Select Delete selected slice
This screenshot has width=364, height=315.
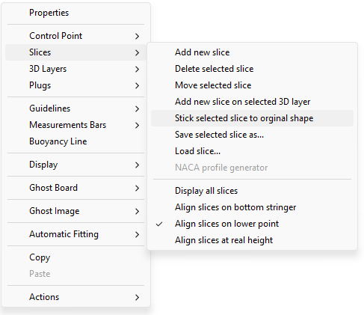[252, 69]
